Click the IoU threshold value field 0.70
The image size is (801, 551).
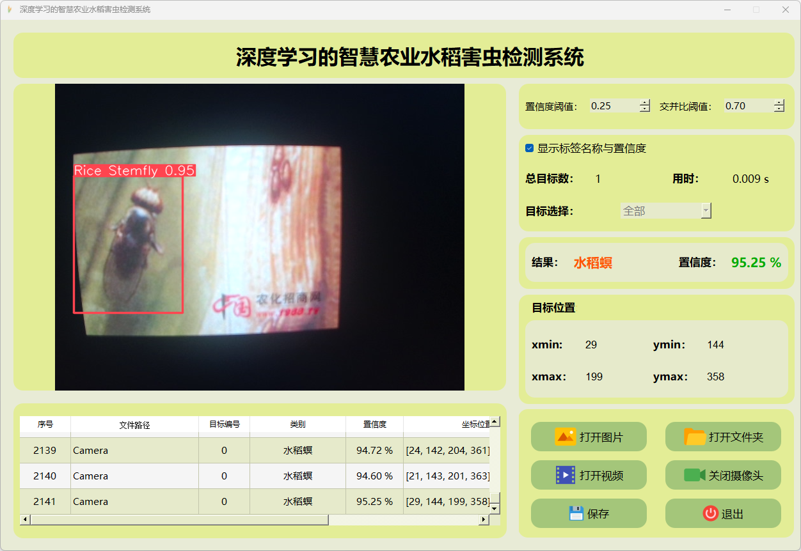click(747, 106)
